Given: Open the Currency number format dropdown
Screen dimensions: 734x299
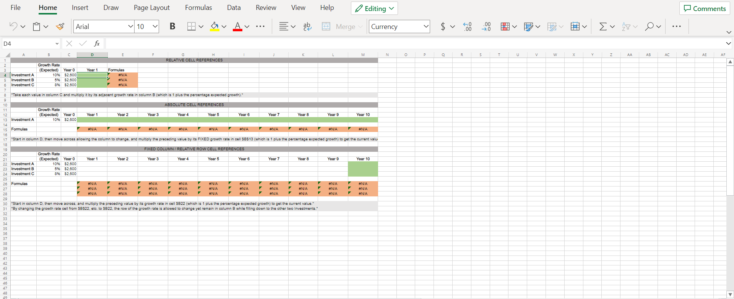Looking at the screenshot, I should pos(425,26).
